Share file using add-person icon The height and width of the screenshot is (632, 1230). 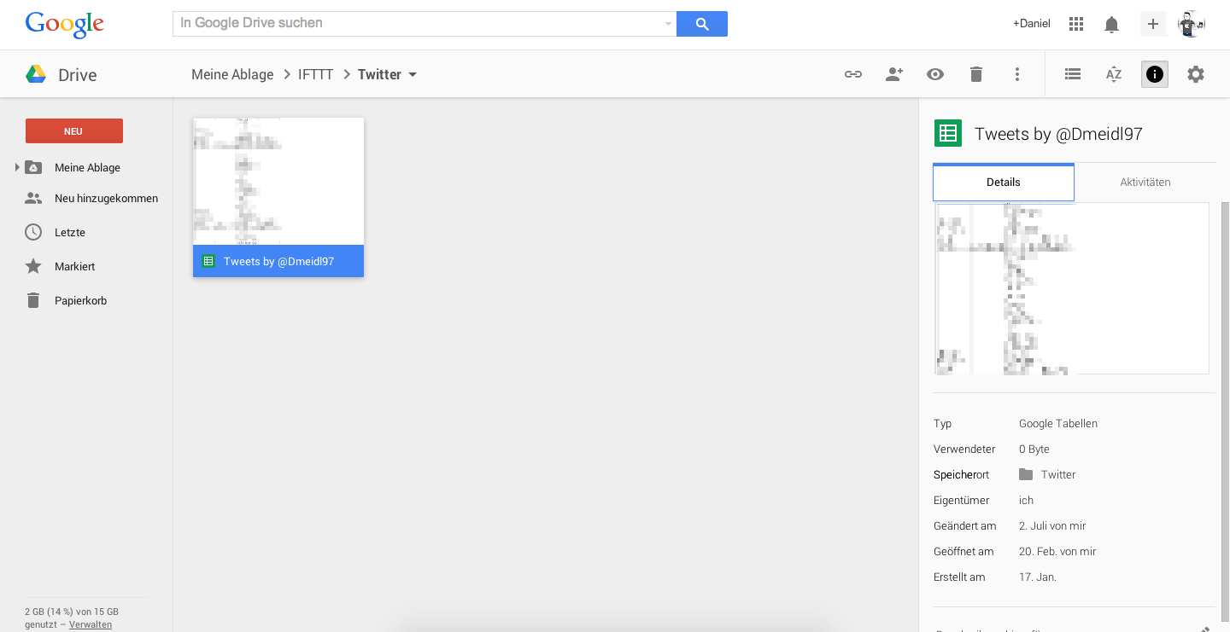[x=894, y=74]
